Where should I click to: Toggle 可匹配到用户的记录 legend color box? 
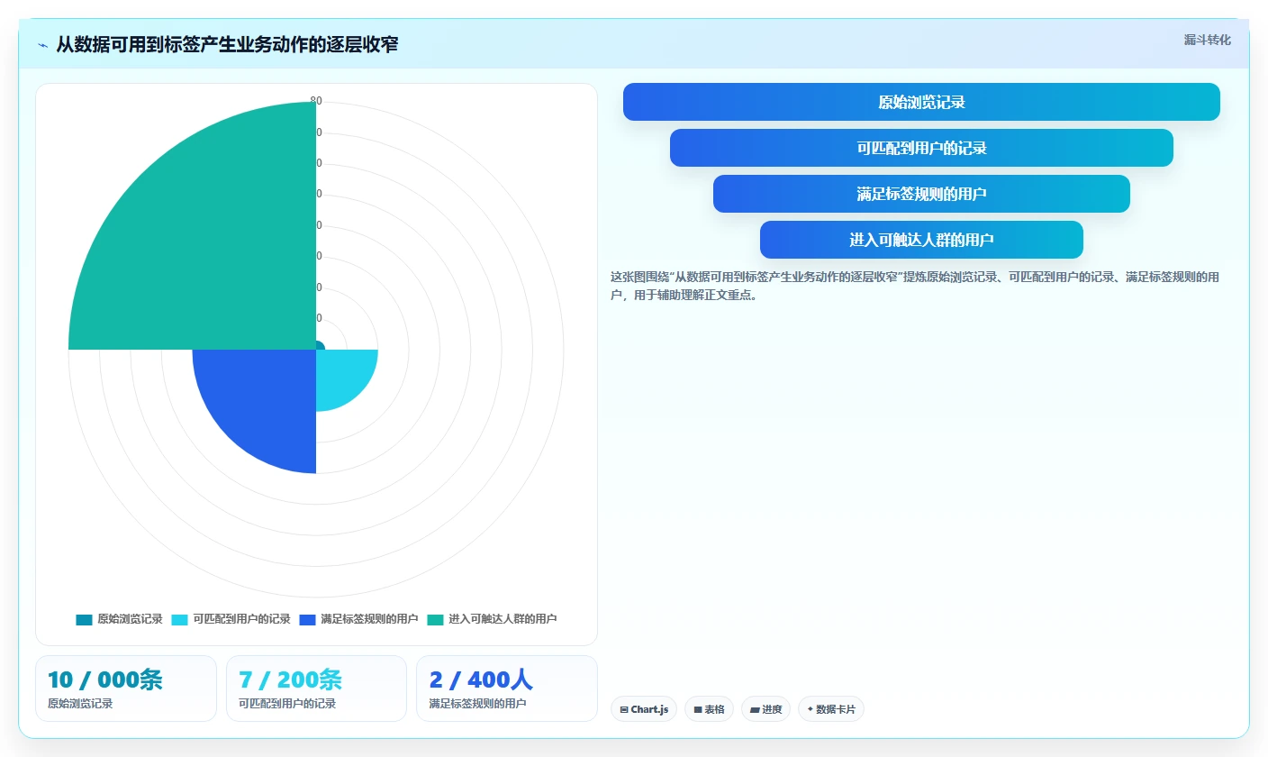180,619
